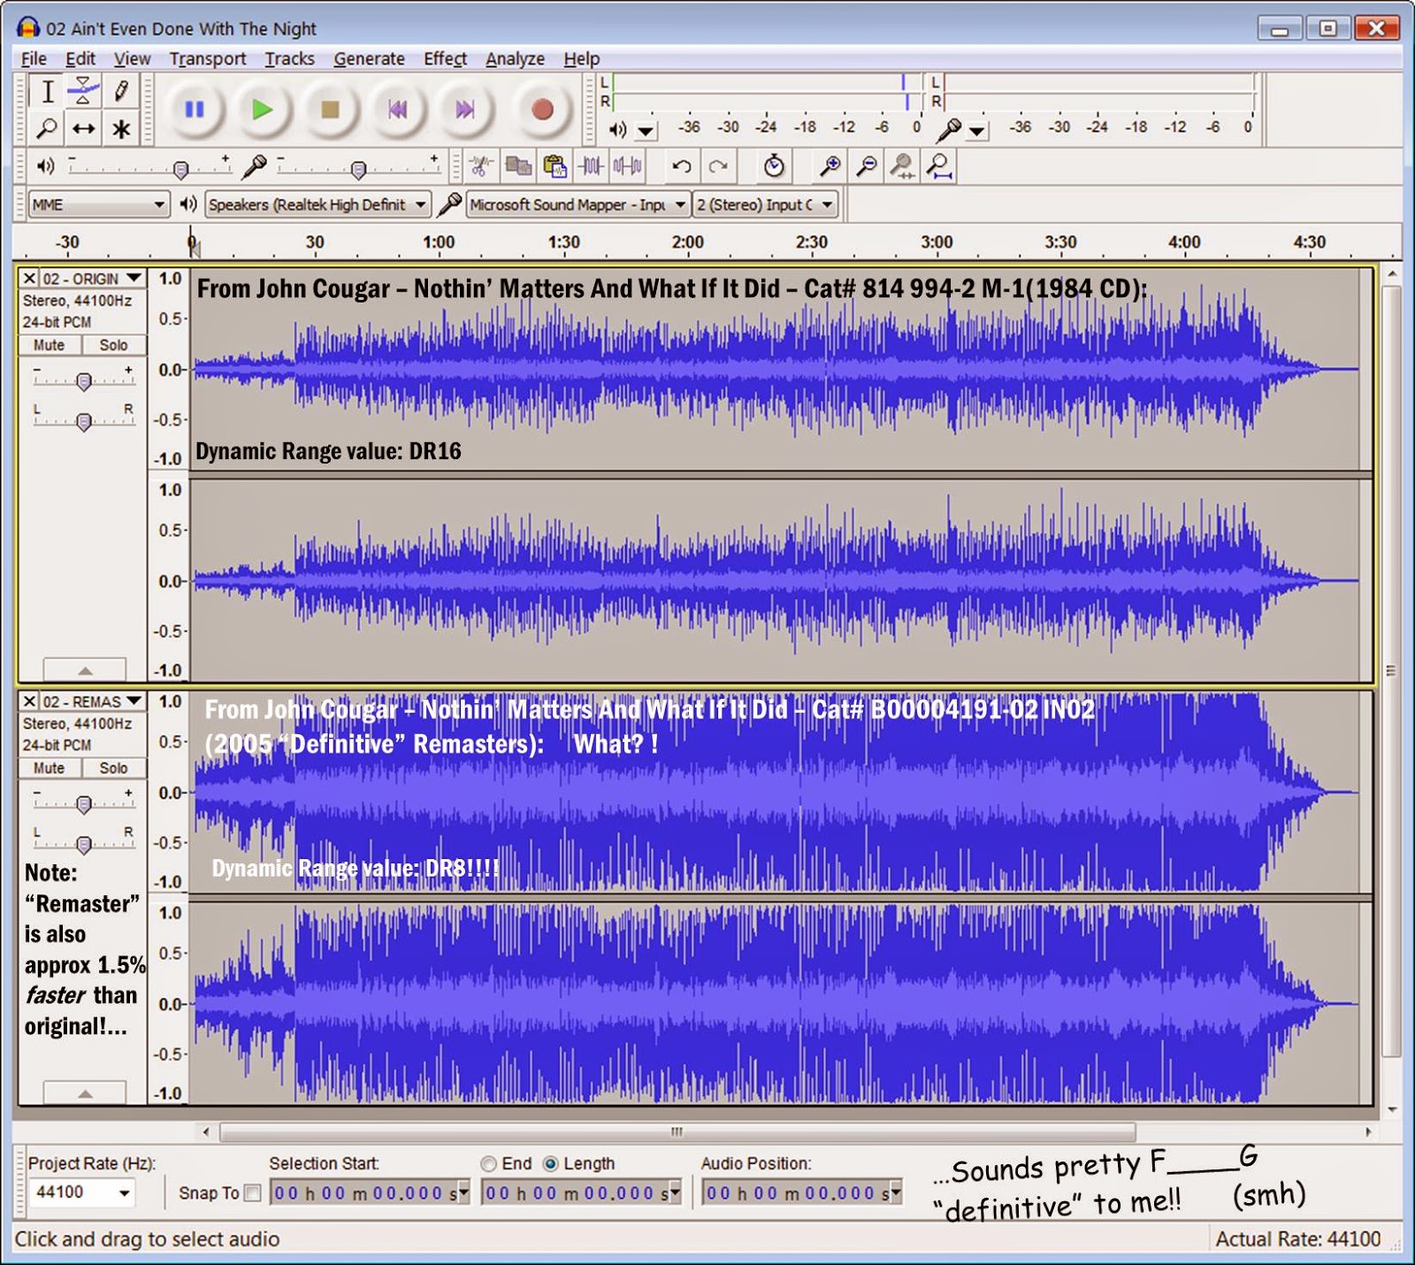Click the green Play button
1415x1265 pixels.
[x=262, y=110]
